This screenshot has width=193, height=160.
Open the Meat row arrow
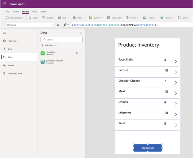coord(176,93)
